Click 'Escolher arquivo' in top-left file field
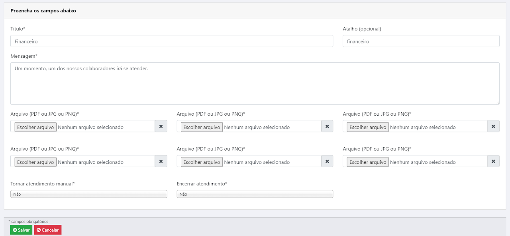 [35, 127]
